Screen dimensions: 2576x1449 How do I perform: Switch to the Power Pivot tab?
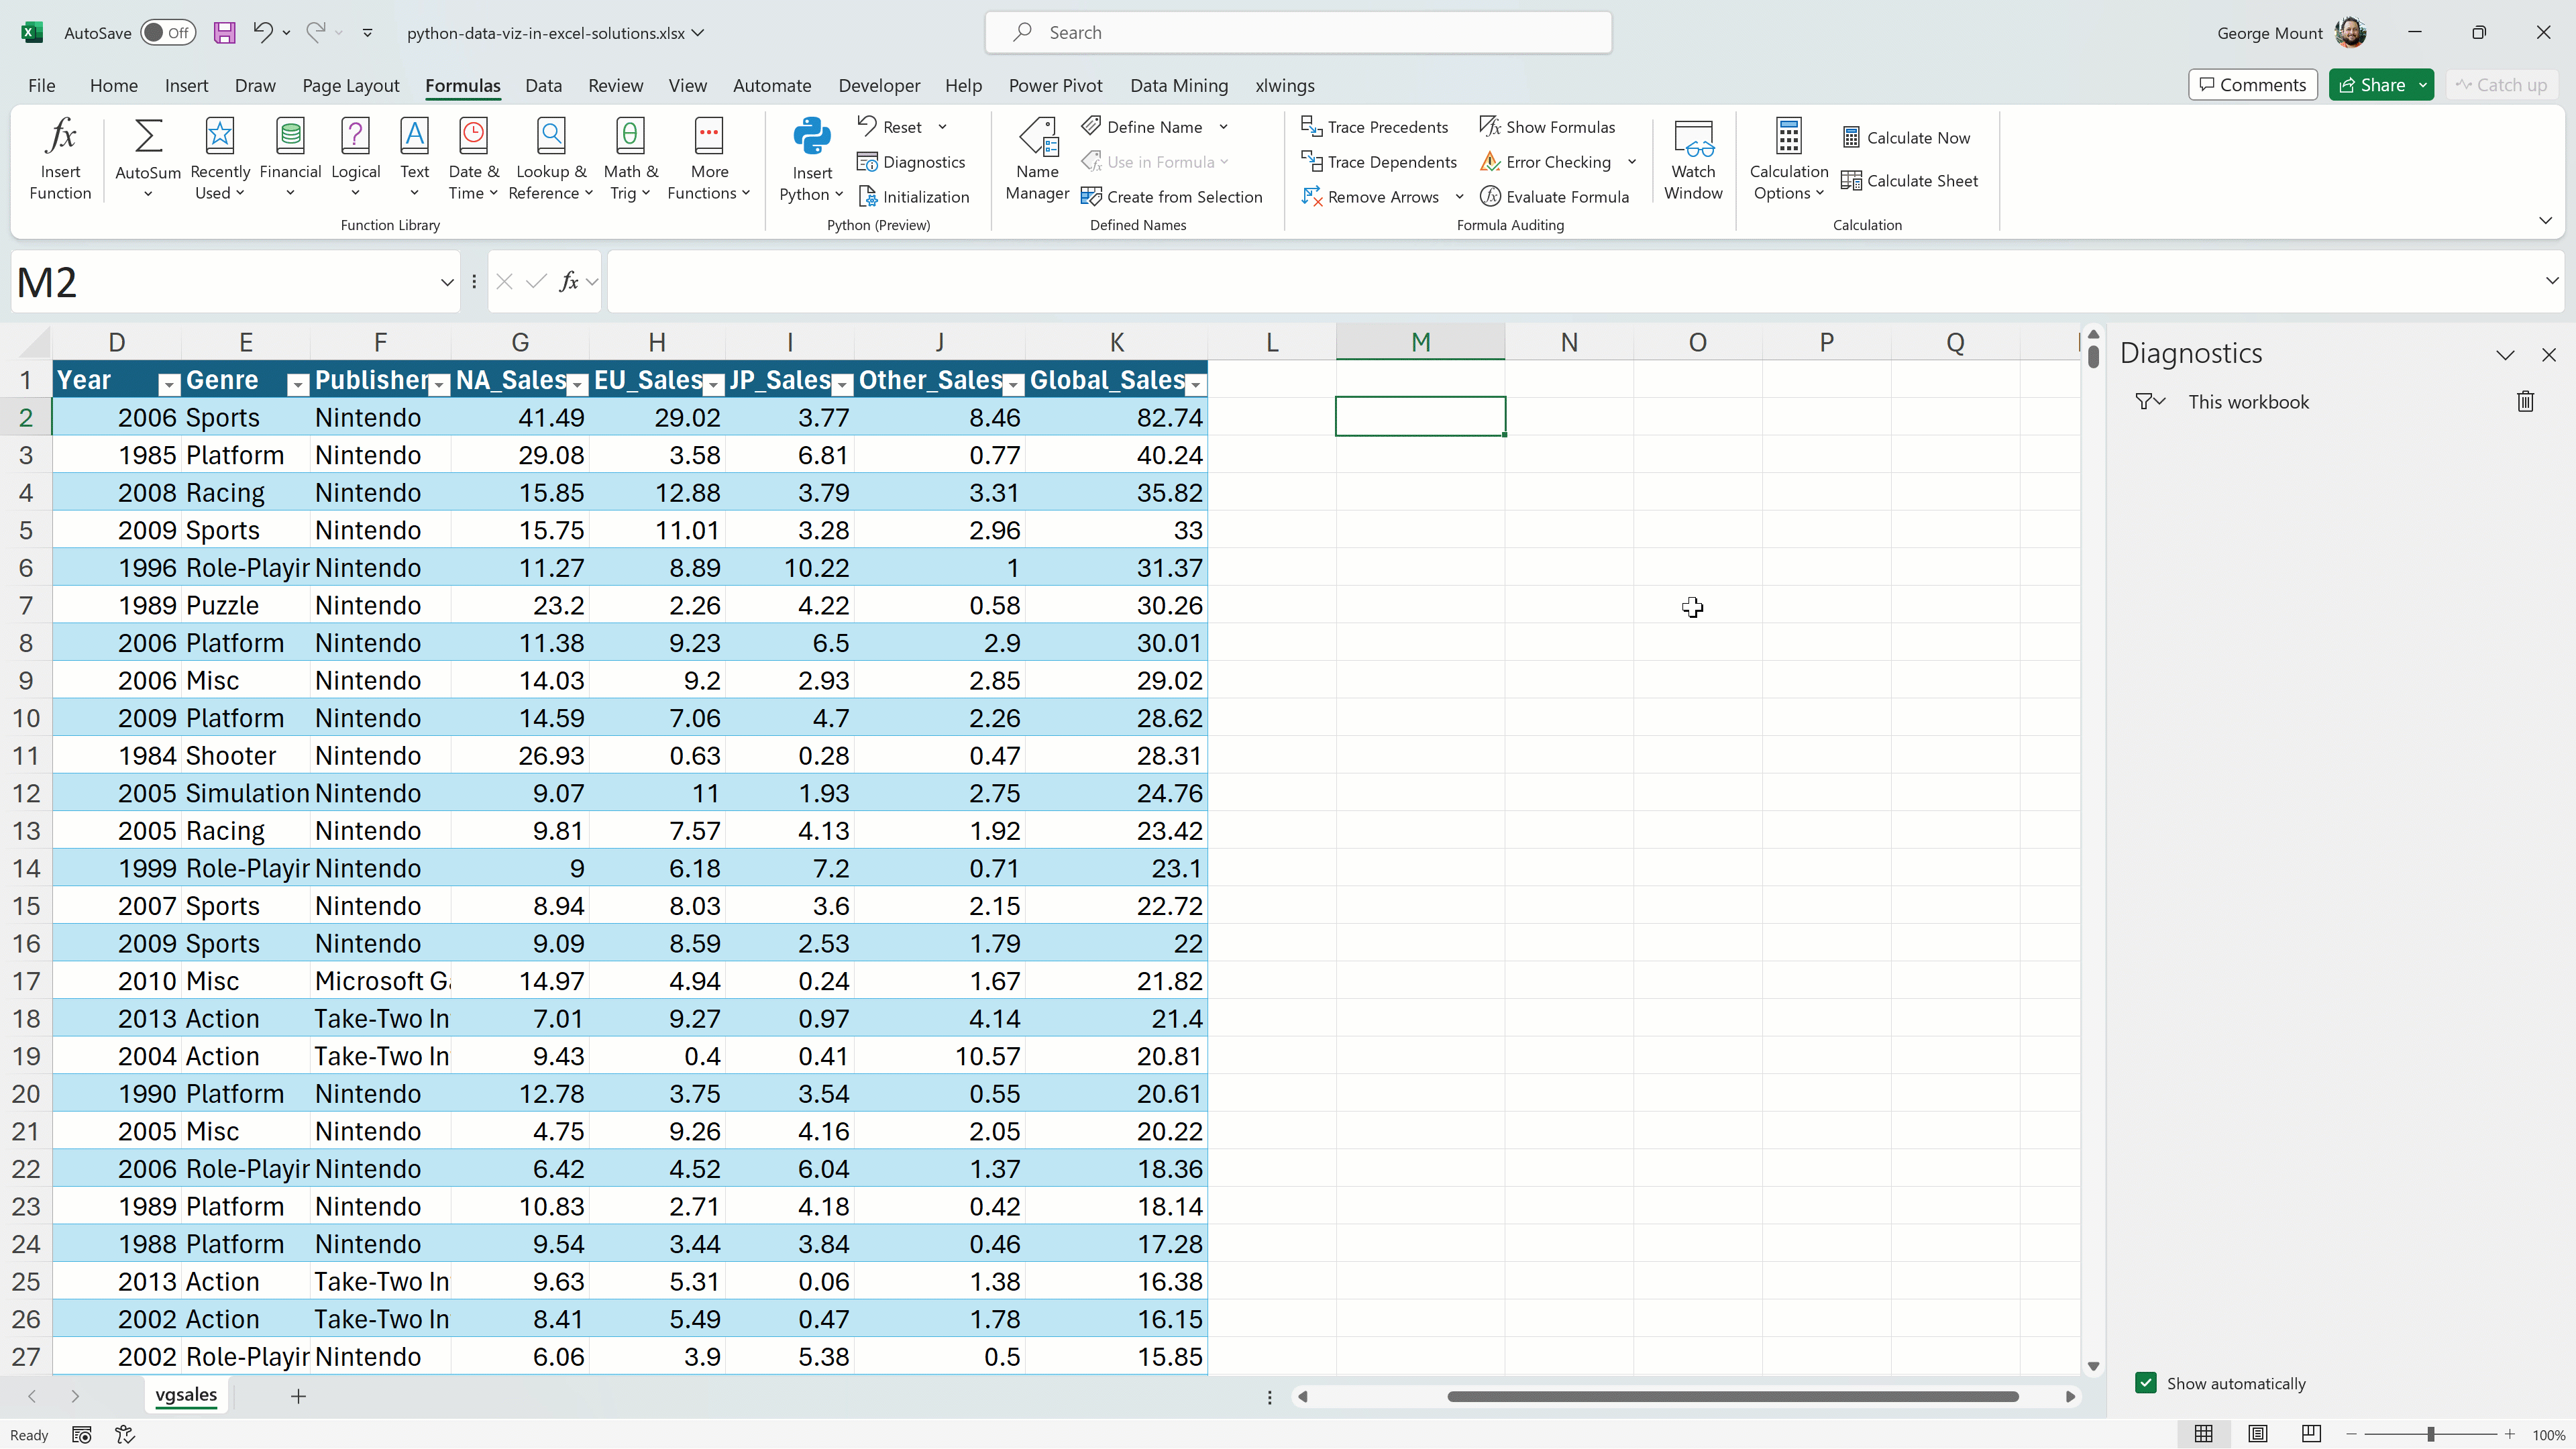point(1055,85)
